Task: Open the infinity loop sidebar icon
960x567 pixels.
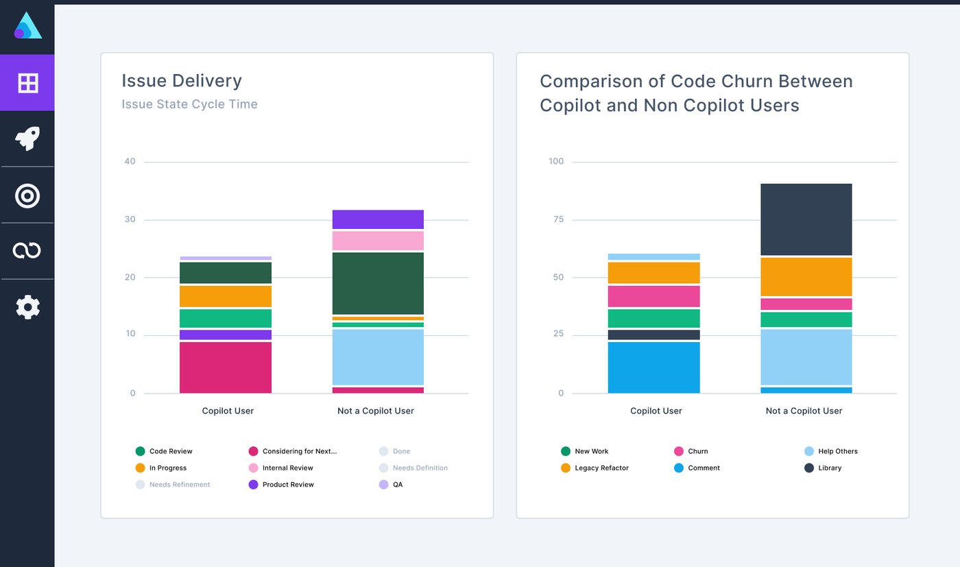Action: 27,251
